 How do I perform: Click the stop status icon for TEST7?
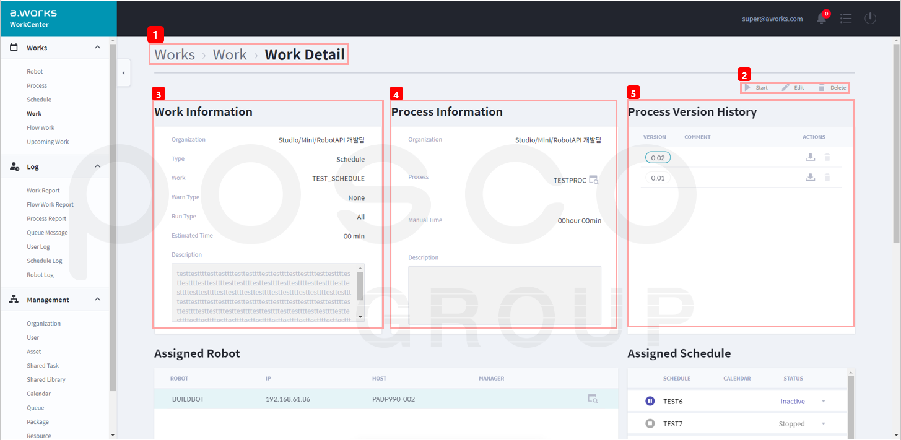[x=650, y=424]
